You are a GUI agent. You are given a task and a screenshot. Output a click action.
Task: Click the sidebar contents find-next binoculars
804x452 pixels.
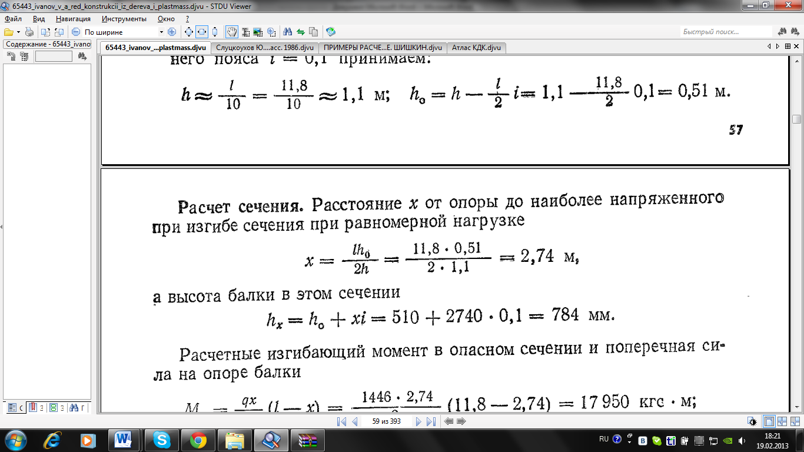pos(82,56)
